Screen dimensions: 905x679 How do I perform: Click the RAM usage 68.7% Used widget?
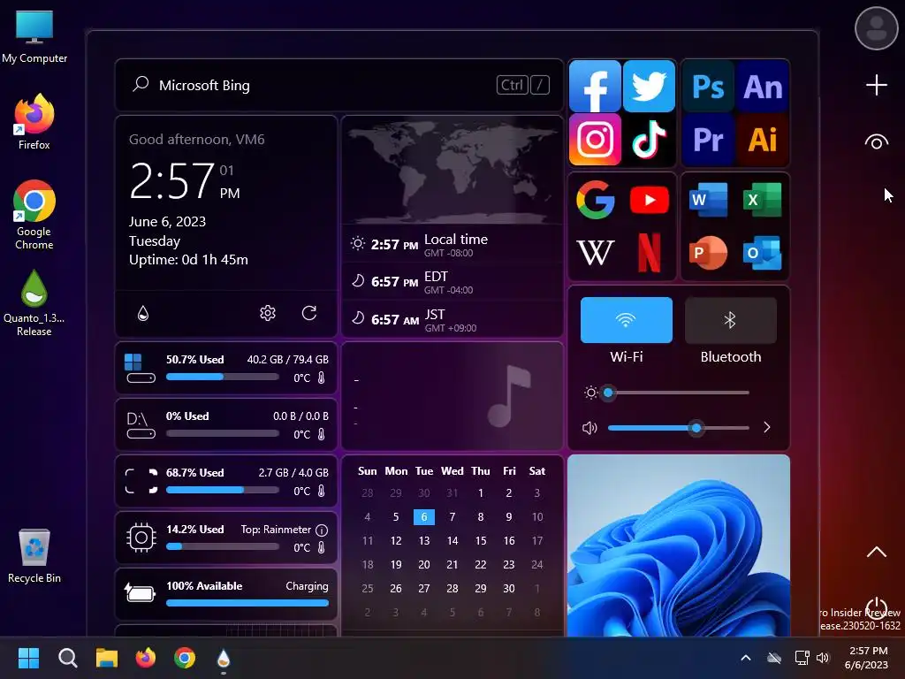(x=226, y=481)
